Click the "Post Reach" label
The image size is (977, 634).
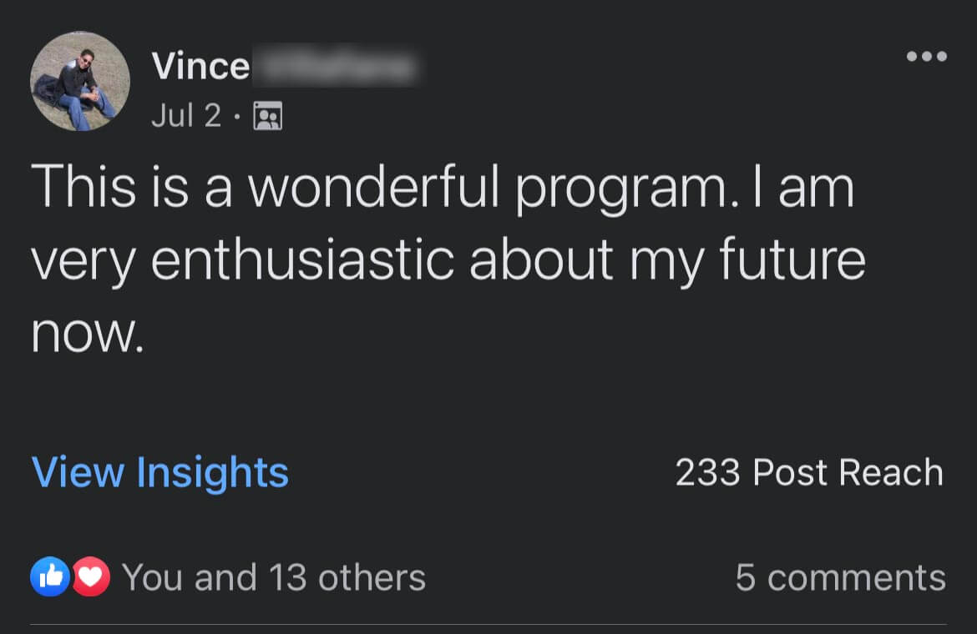[848, 473]
